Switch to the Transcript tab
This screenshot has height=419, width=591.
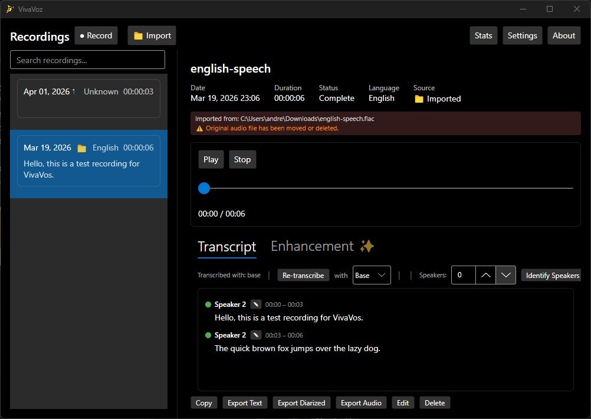coord(227,247)
